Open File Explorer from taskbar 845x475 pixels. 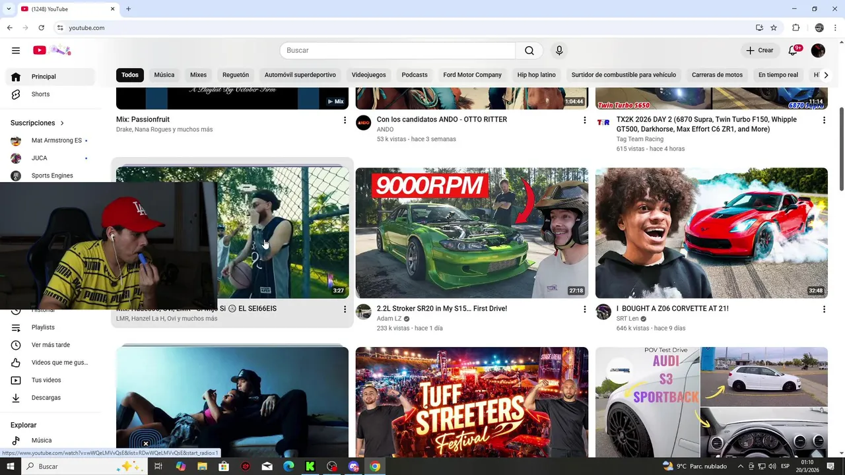pos(202,466)
